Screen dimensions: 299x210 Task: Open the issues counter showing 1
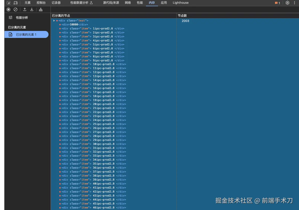tap(277, 3)
